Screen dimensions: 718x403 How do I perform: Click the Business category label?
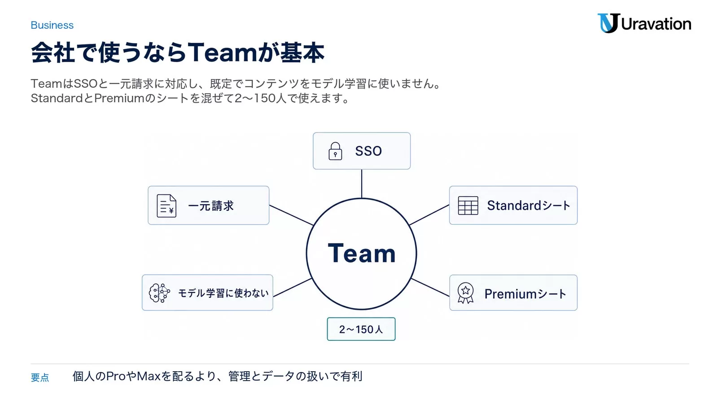52,25
